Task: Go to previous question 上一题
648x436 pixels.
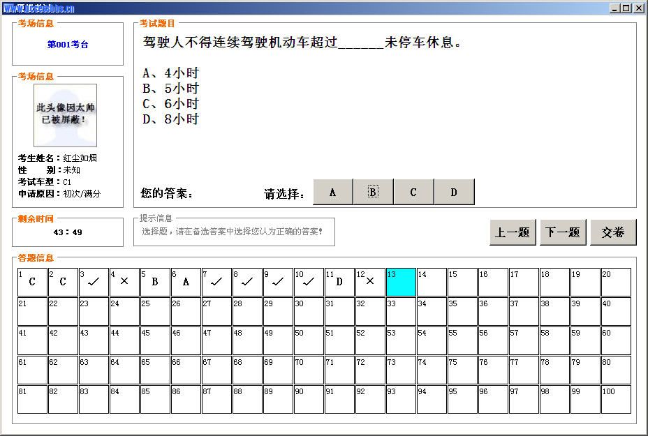Action: [513, 232]
